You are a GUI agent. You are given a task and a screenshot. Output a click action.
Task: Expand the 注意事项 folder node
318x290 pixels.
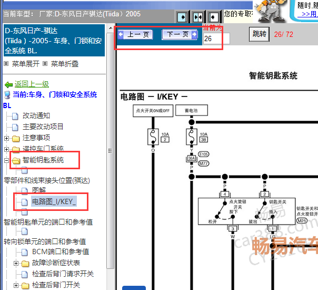pos(6,138)
